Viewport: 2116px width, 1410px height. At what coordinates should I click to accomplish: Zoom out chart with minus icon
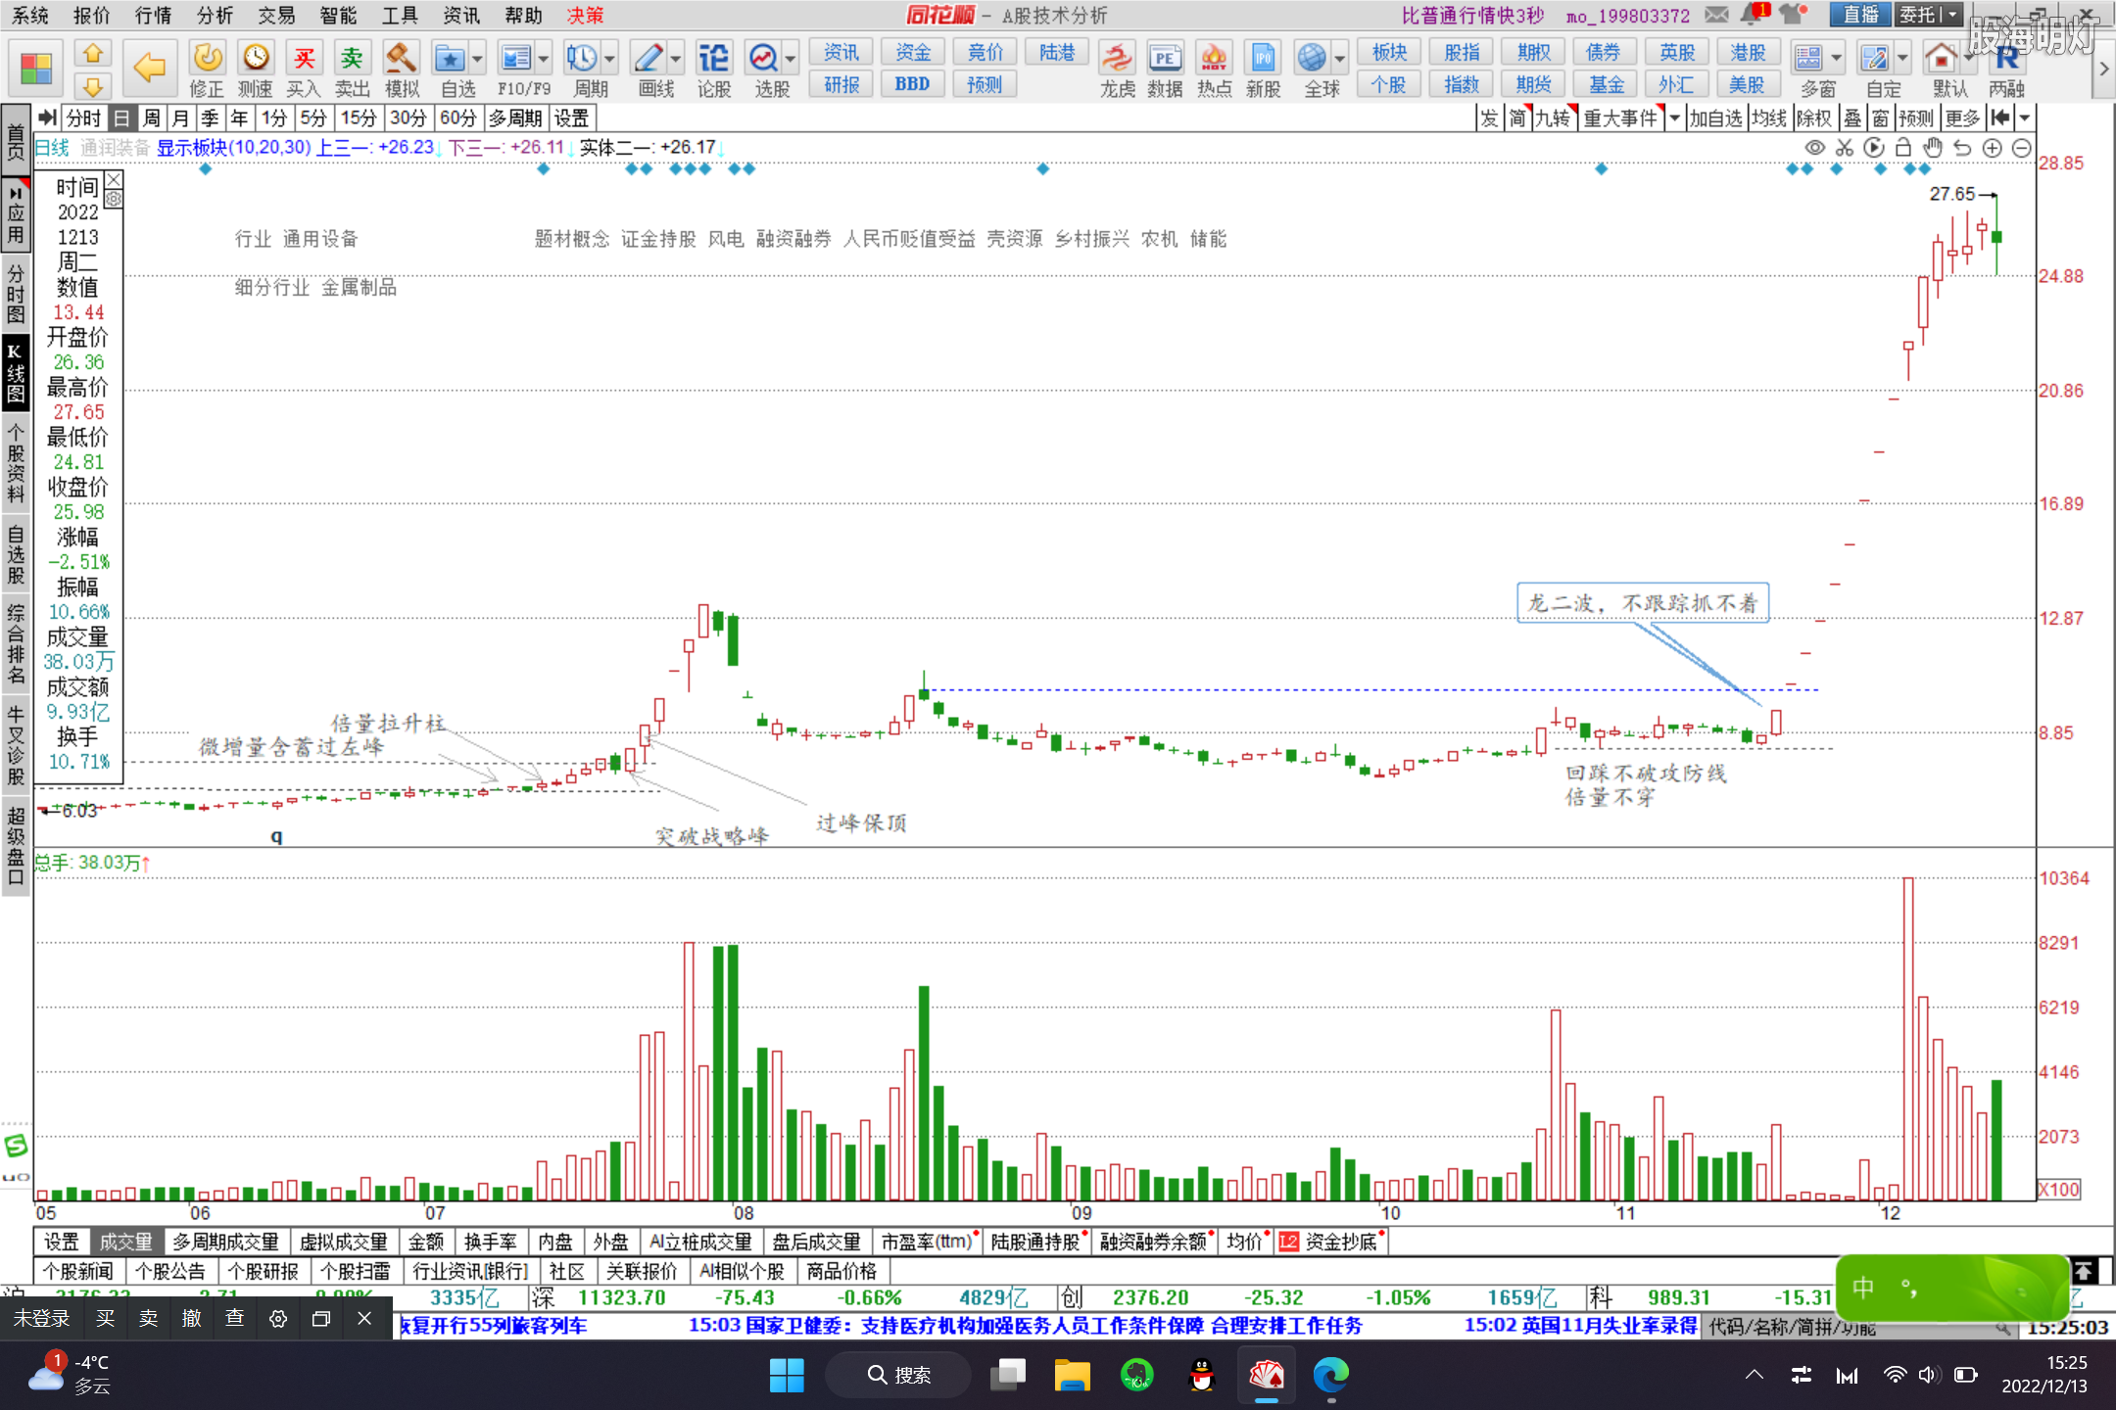(x=2021, y=148)
